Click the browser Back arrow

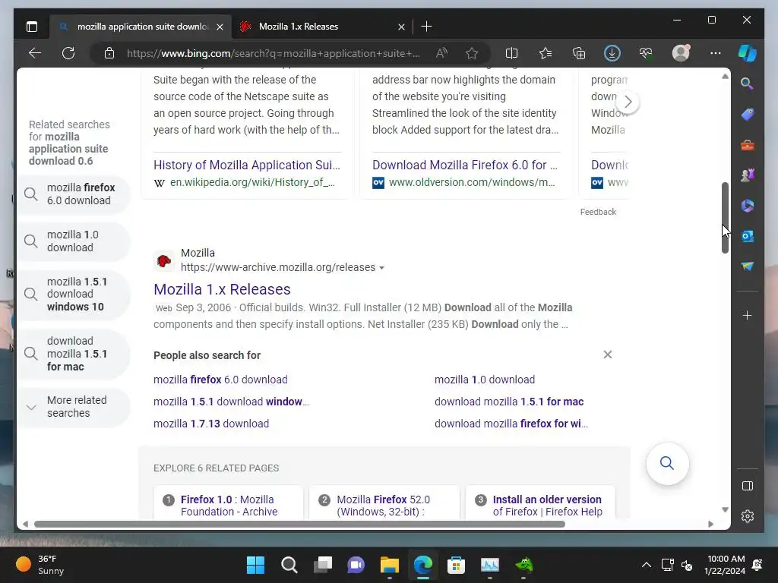point(35,53)
